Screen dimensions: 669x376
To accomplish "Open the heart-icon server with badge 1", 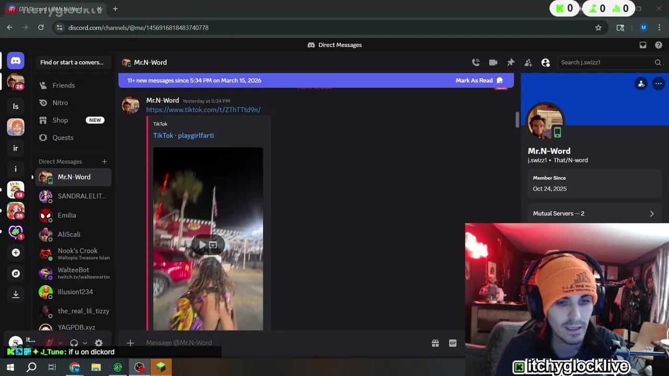I will [x=16, y=232].
